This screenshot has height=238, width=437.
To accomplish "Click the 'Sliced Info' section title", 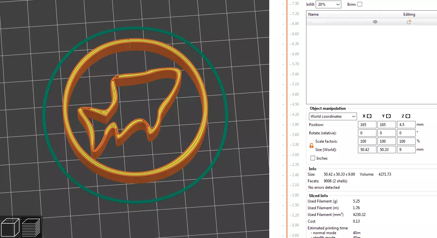I will [318, 196].
